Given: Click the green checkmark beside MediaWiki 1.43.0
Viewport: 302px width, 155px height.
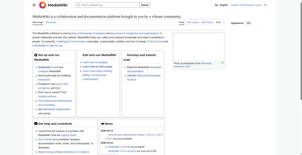Looking at the screenshot, I should pyautogui.click(x=106, y=147).
